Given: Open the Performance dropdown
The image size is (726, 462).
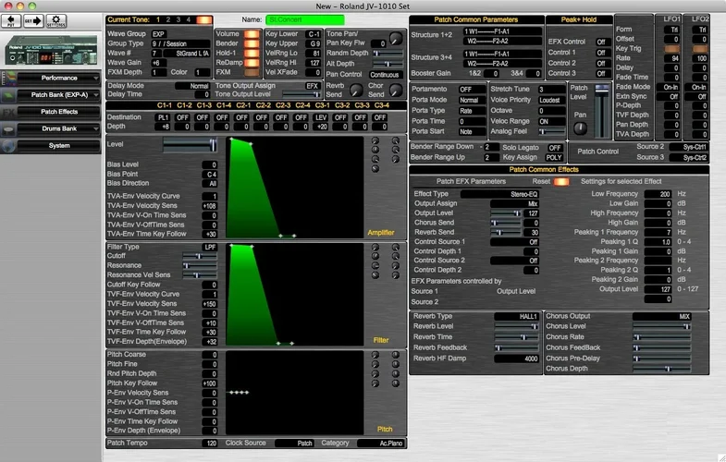Looking at the screenshot, I should click(x=58, y=79).
